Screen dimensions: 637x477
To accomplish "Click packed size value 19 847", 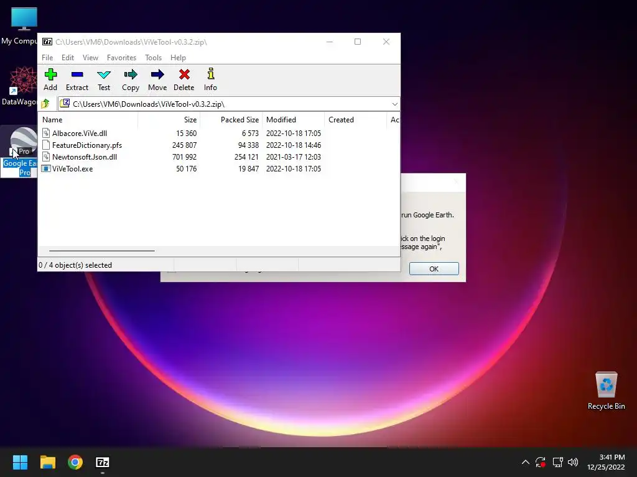I will tap(248, 168).
